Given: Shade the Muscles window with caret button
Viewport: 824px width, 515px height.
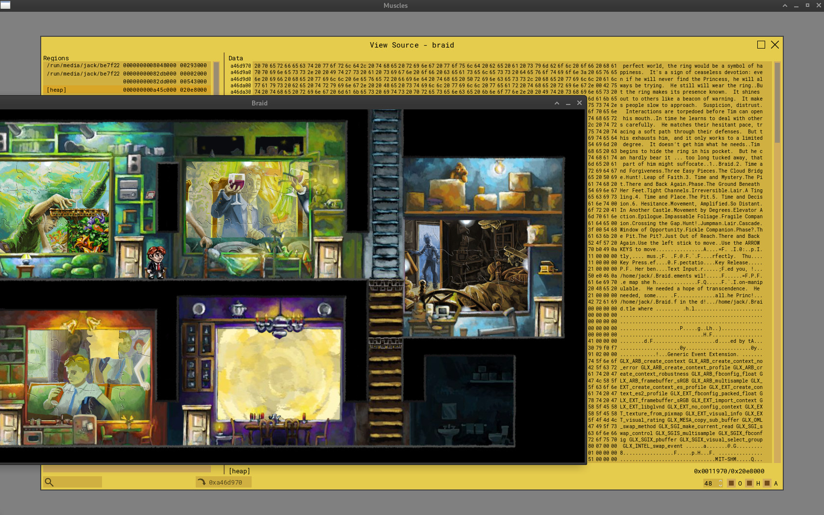Looking at the screenshot, I should click(785, 5).
